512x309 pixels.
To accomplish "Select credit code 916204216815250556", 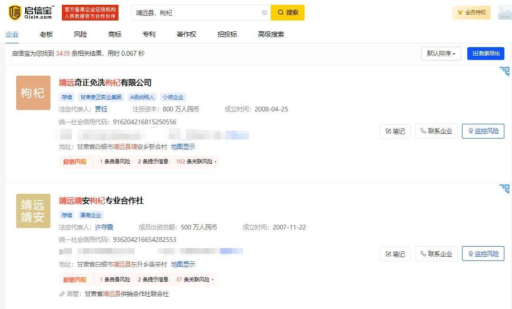I will point(145,122).
